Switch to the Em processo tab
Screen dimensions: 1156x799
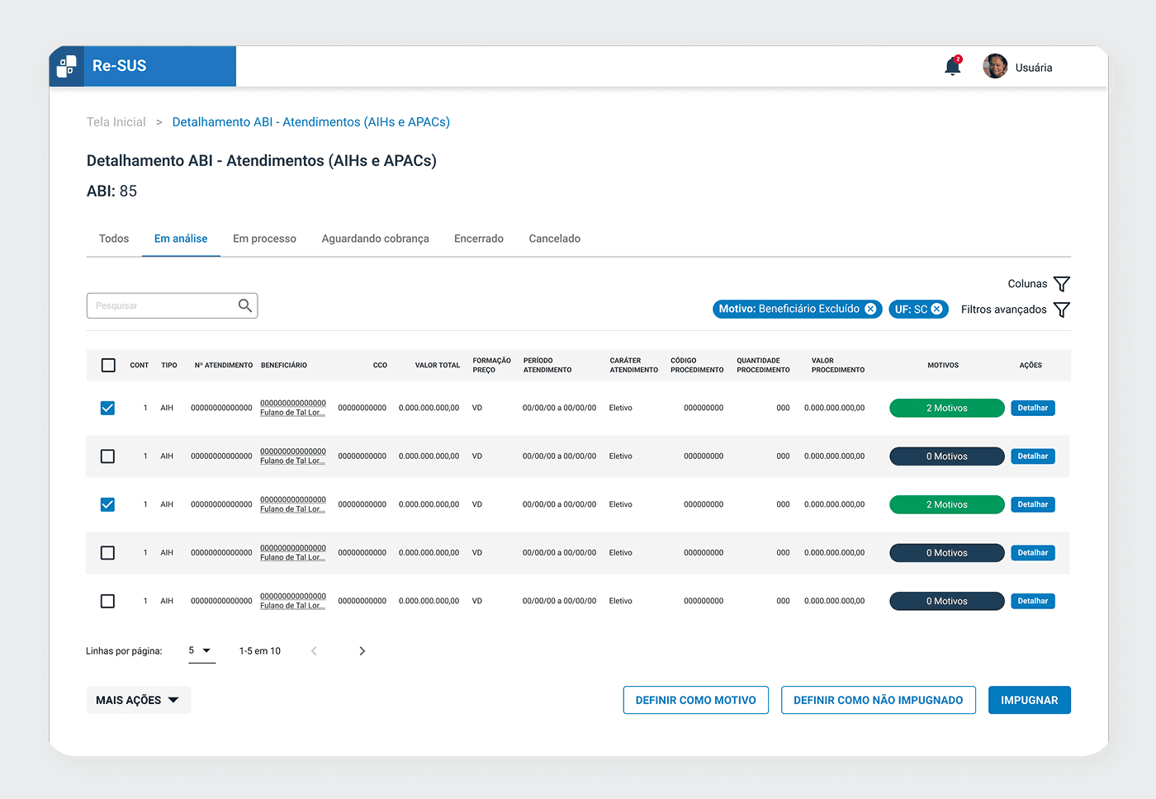tap(264, 239)
